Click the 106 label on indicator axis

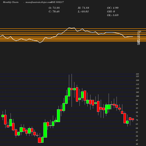tap(139, 32)
